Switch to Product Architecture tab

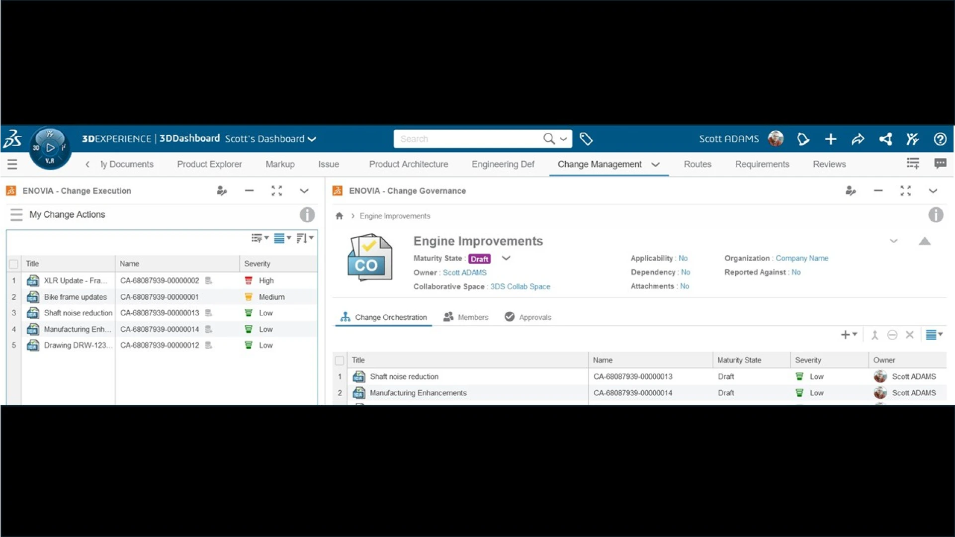coord(408,164)
